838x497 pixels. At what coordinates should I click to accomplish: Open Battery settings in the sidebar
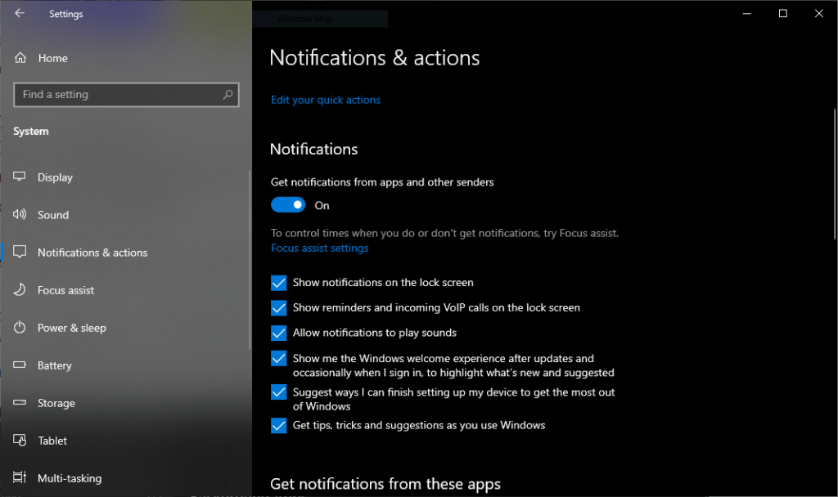pyautogui.click(x=55, y=365)
